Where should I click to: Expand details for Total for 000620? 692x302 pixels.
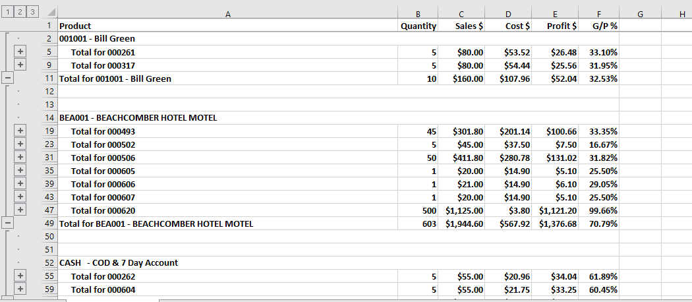point(20,210)
